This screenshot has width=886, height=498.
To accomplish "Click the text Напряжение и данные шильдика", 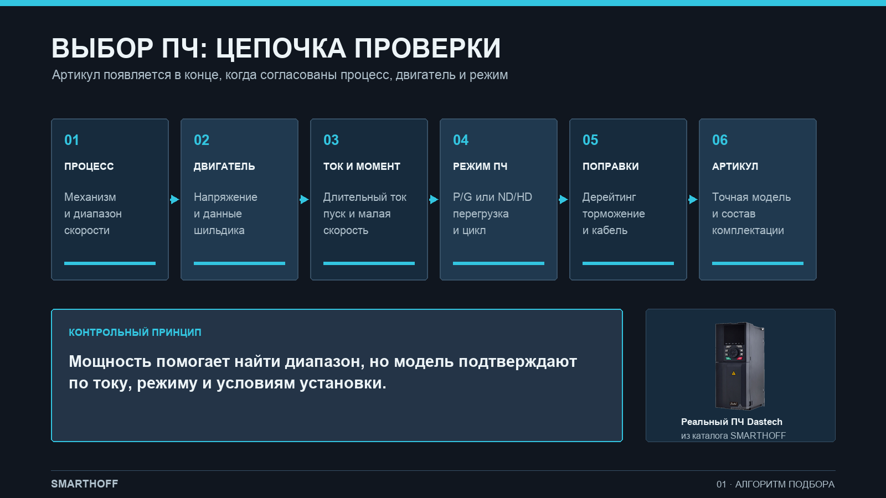I will [x=225, y=214].
